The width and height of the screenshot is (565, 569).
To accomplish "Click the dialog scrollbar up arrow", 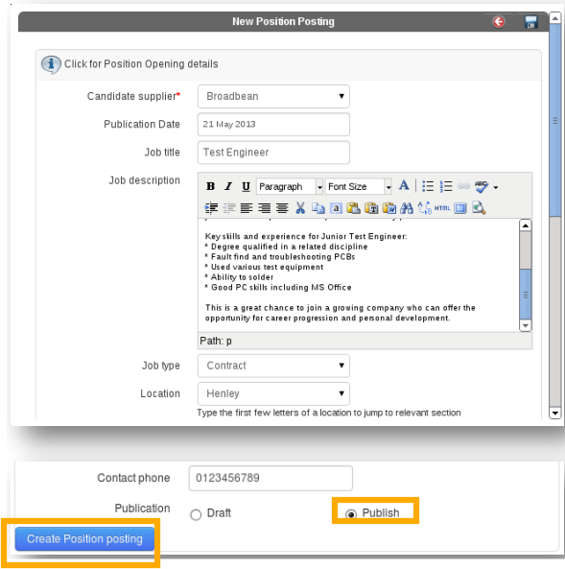I will 554,17.
